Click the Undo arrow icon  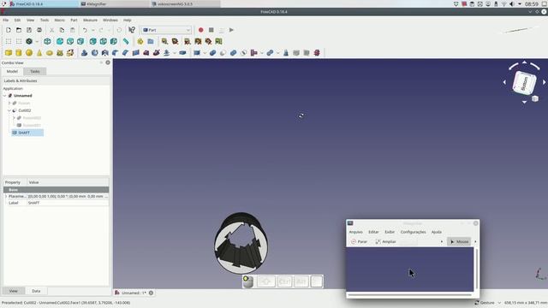[x=85, y=30]
